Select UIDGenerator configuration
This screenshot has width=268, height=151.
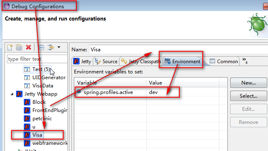[x=49, y=78]
